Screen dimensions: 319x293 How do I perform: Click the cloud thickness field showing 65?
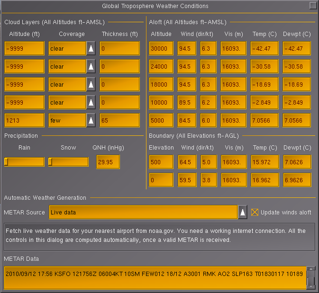tap(119, 120)
